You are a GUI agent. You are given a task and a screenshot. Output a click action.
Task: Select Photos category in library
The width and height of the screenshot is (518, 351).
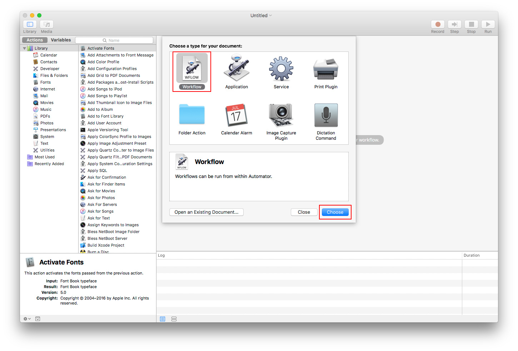click(x=47, y=123)
